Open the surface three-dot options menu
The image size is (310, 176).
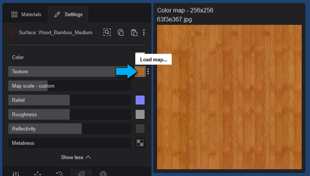pyautogui.click(x=144, y=32)
